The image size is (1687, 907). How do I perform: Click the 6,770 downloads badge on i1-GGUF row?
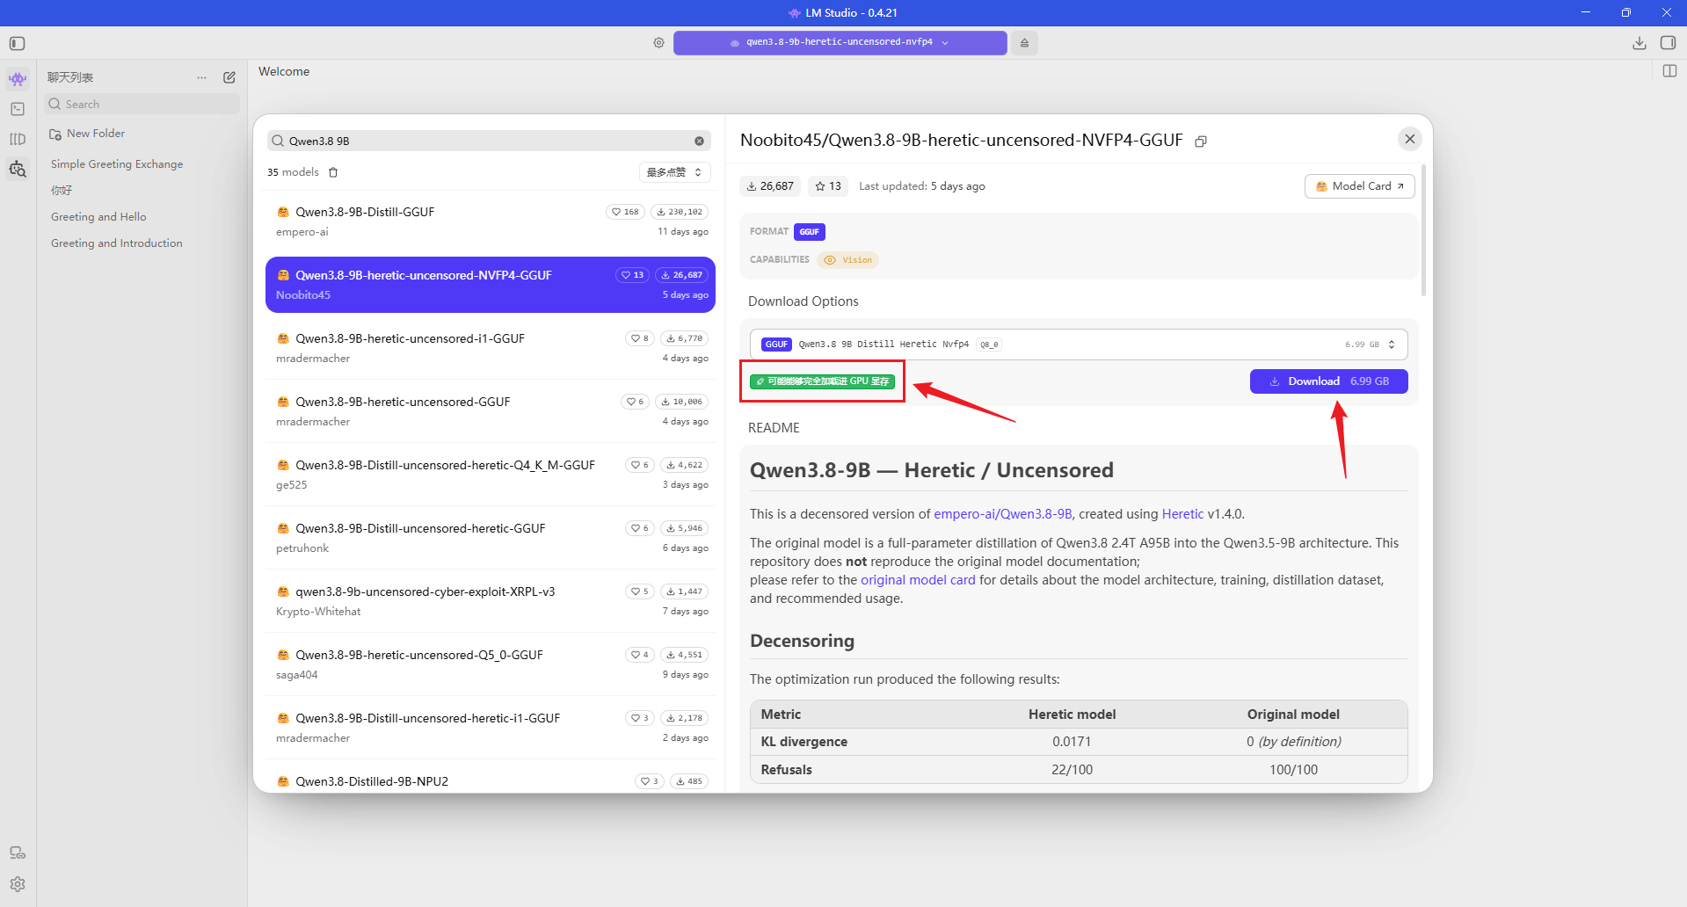pyautogui.click(x=684, y=338)
